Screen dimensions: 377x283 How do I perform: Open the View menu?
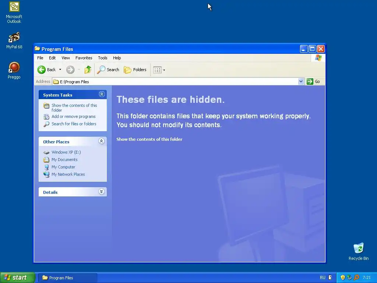coord(66,58)
